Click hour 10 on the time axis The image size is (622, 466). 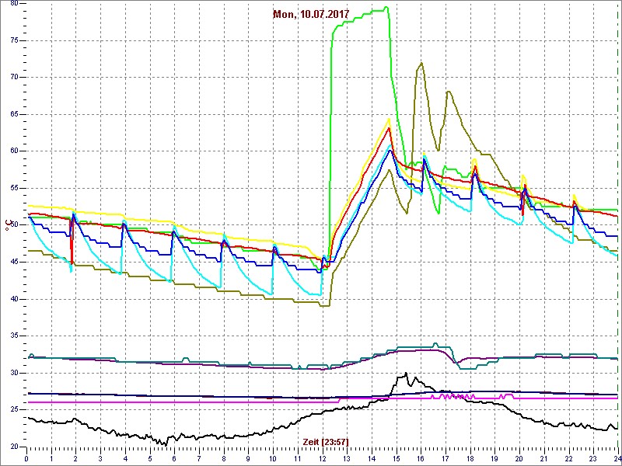(273, 458)
